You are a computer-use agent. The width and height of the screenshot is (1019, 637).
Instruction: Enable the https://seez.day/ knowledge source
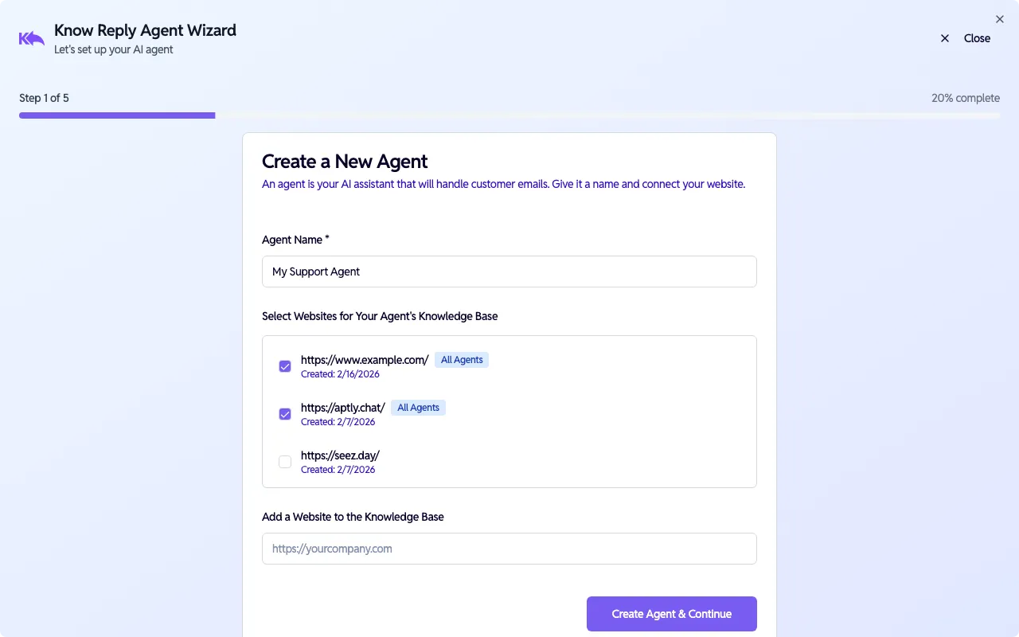coord(285,462)
